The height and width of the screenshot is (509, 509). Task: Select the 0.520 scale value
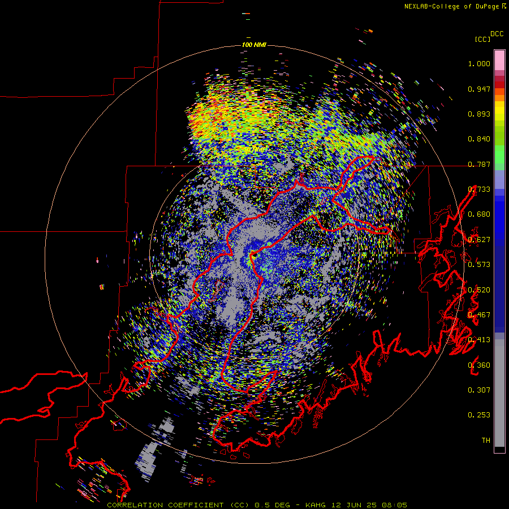[x=479, y=290]
